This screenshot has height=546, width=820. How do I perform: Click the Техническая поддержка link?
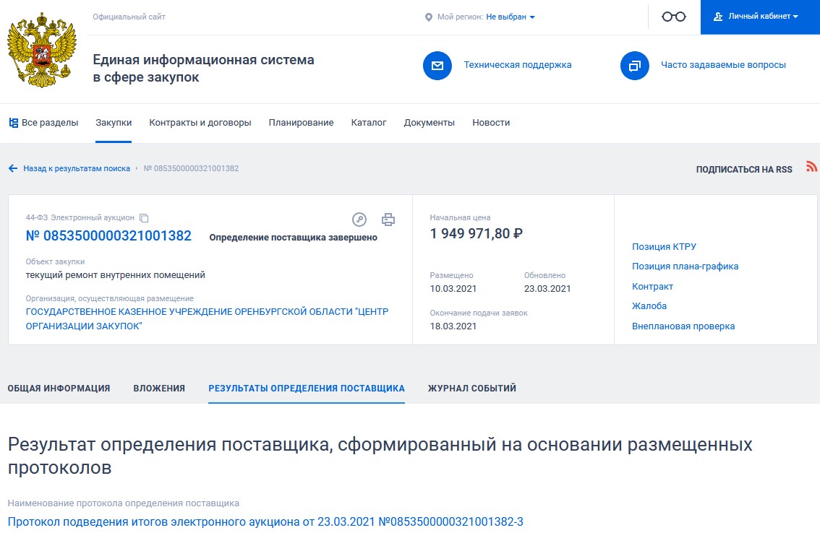[518, 65]
